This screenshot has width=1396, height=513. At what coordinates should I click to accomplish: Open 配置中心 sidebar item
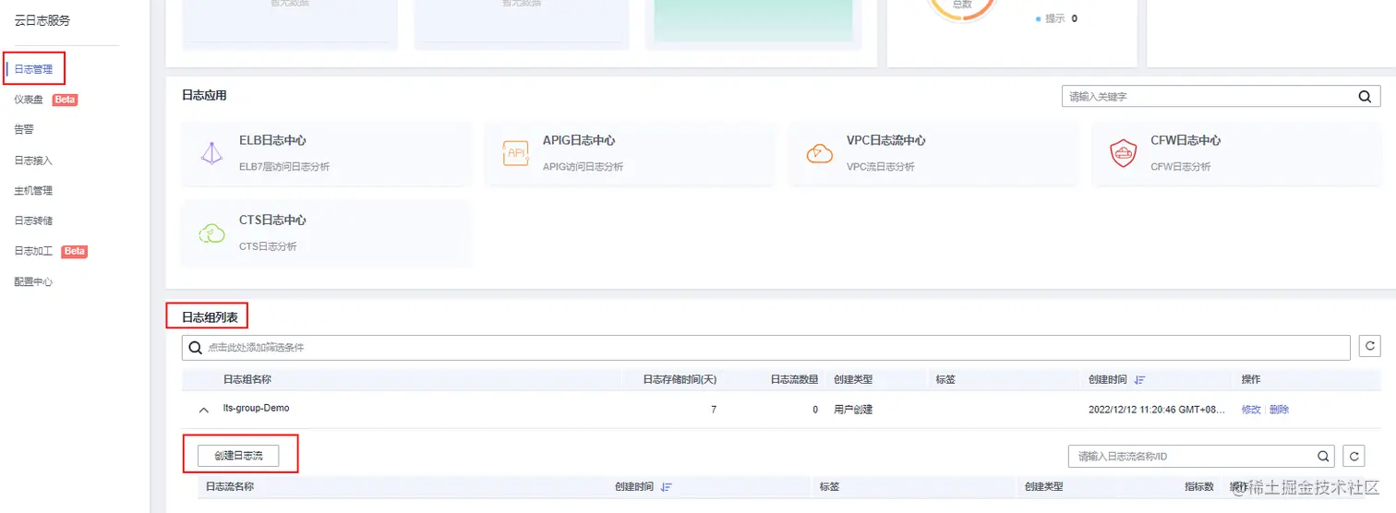(33, 281)
